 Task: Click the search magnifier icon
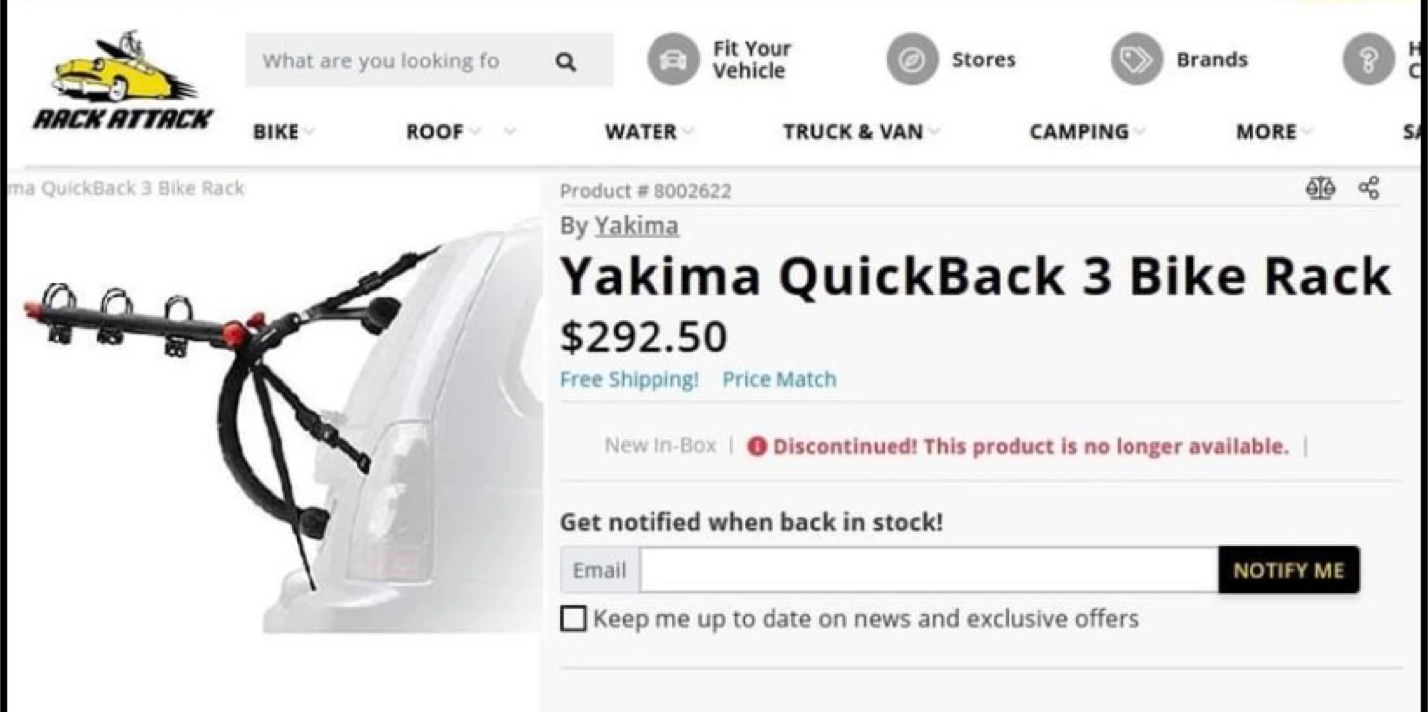(x=565, y=61)
